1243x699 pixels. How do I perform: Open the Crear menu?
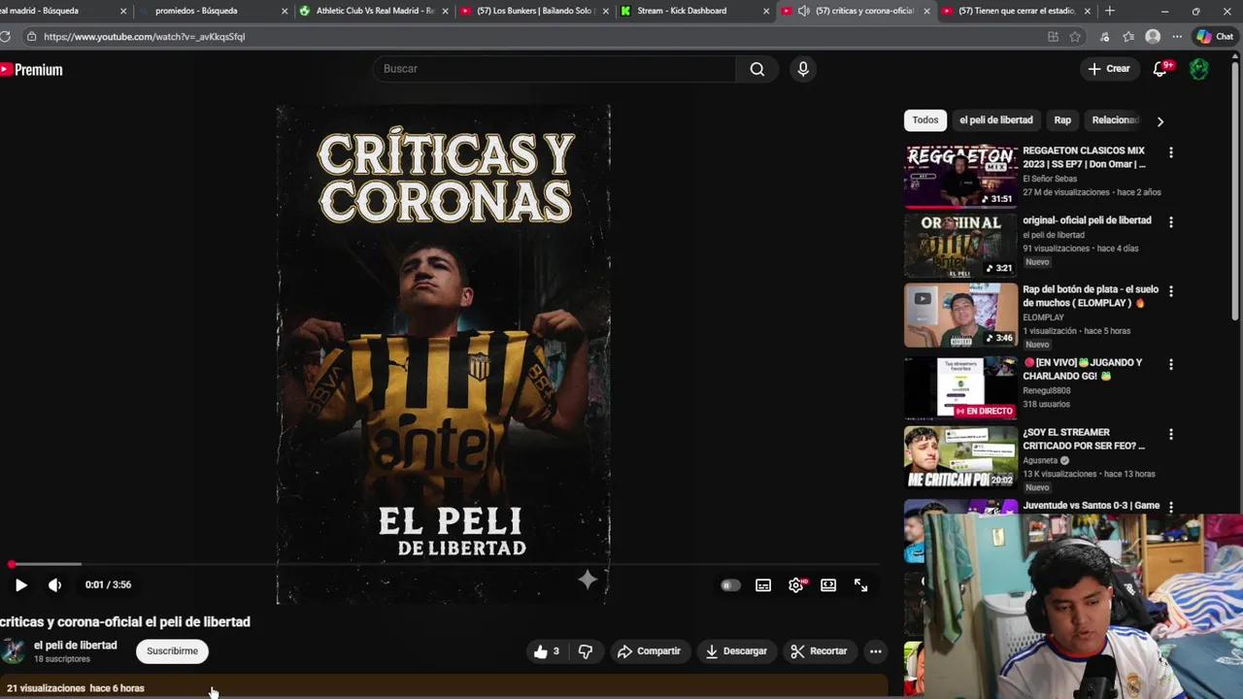pos(1109,69)
